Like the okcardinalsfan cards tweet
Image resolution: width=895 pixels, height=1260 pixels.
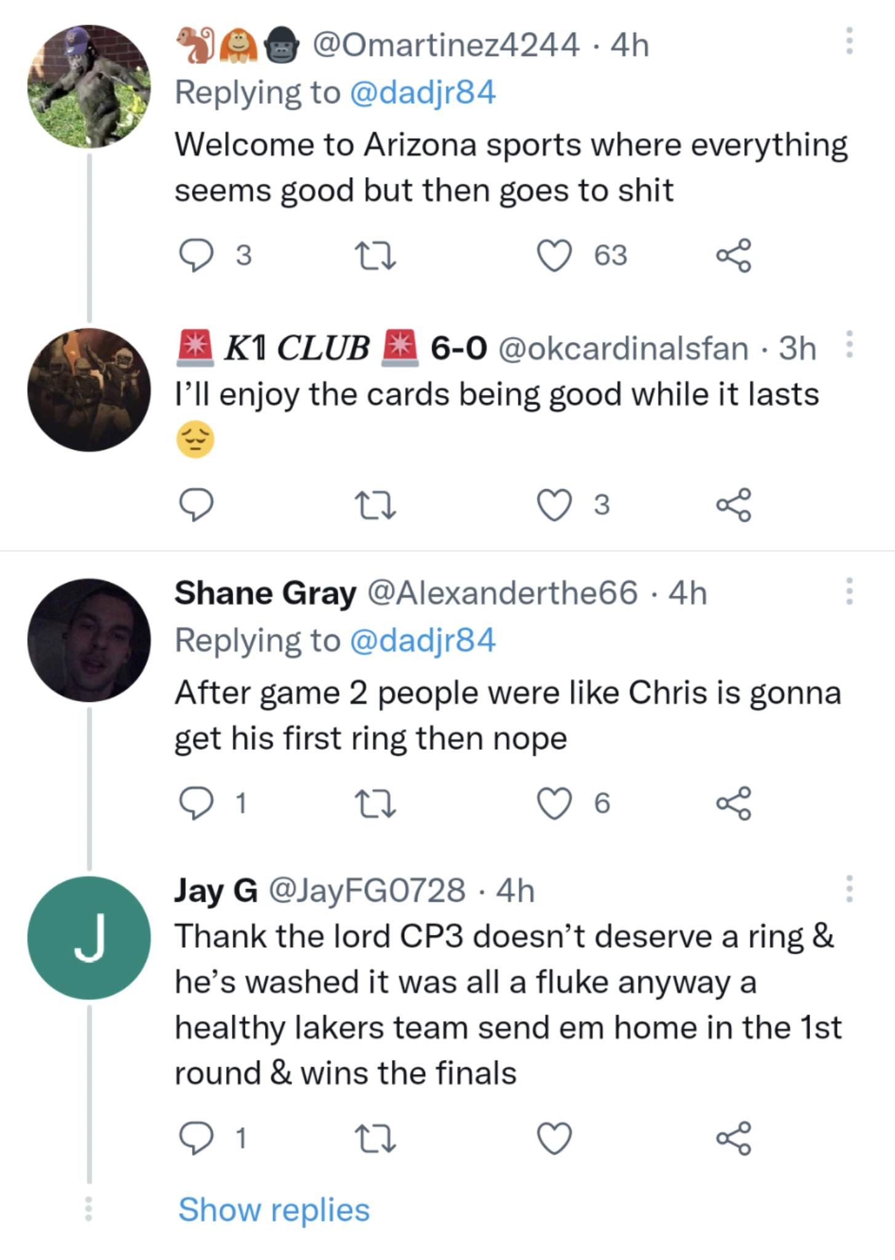click(555, 504)
